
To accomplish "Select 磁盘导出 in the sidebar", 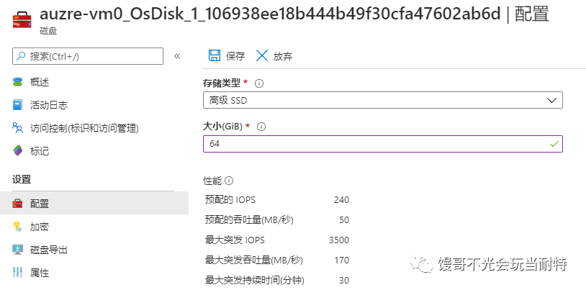I will click(49, 250).
